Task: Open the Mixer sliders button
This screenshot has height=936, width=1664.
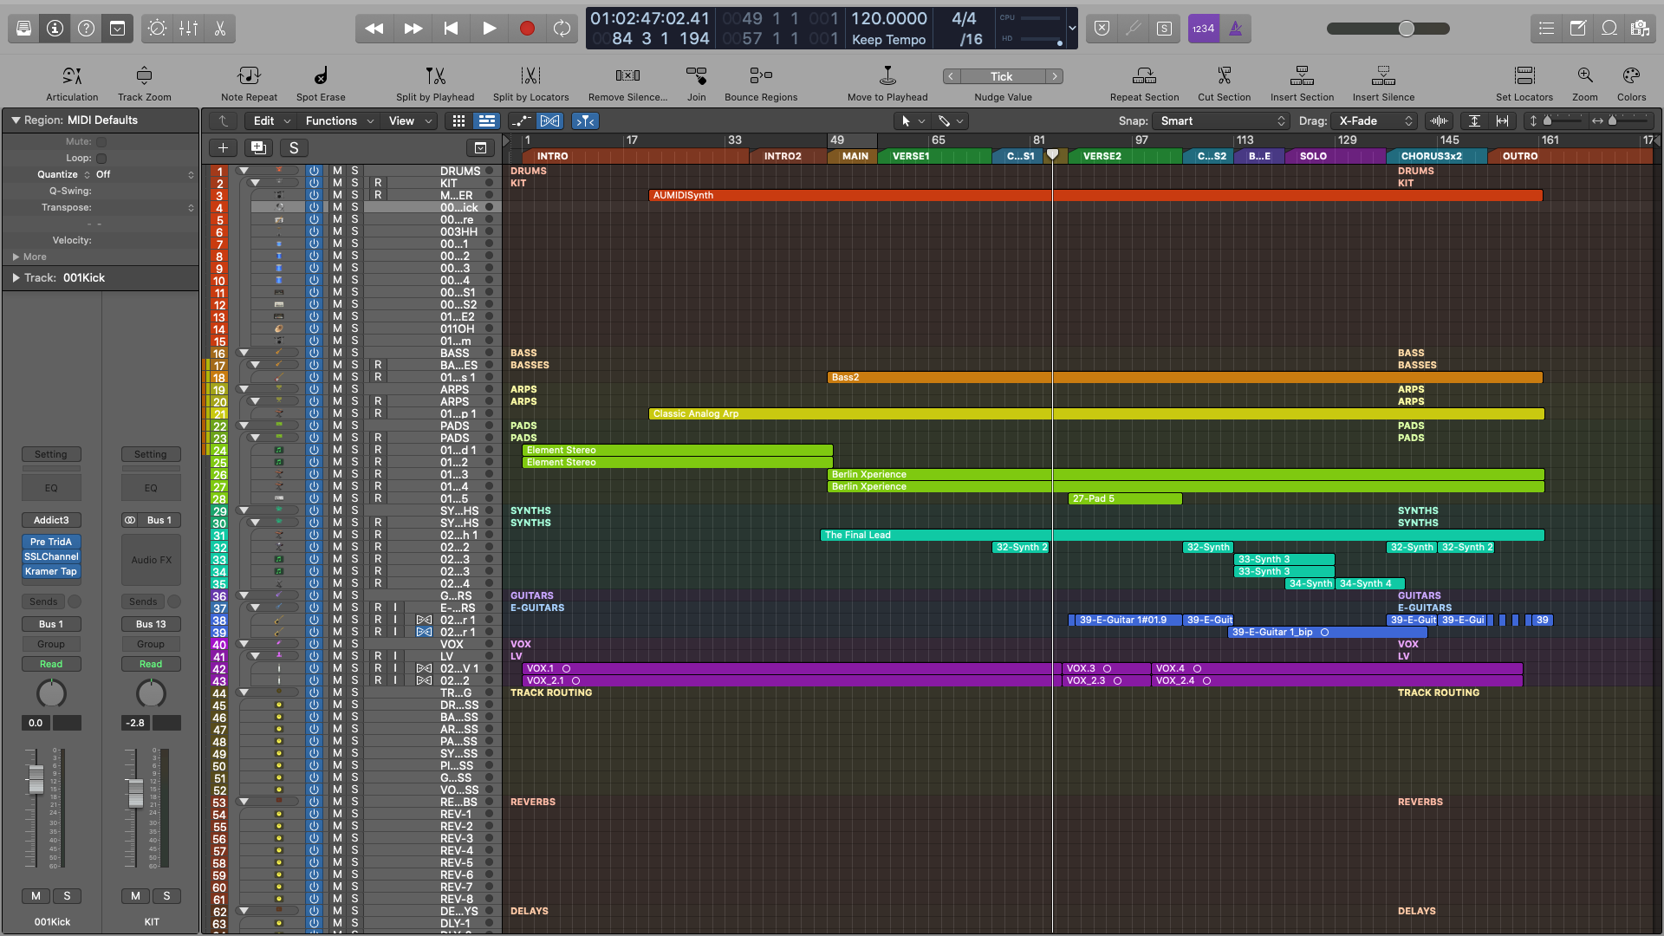Action: click(188, 29)
